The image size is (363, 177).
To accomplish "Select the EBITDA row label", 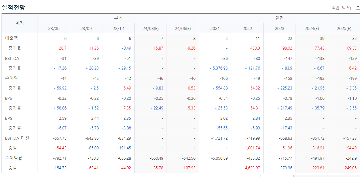I will tap(12, 59).
